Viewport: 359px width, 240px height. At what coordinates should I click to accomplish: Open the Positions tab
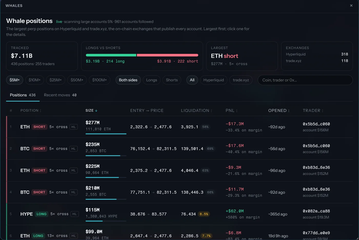tap(23, 95)
